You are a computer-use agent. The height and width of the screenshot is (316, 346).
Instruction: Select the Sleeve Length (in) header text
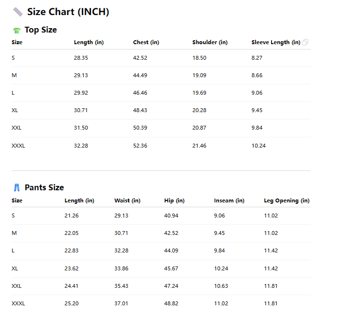(275, 42)
